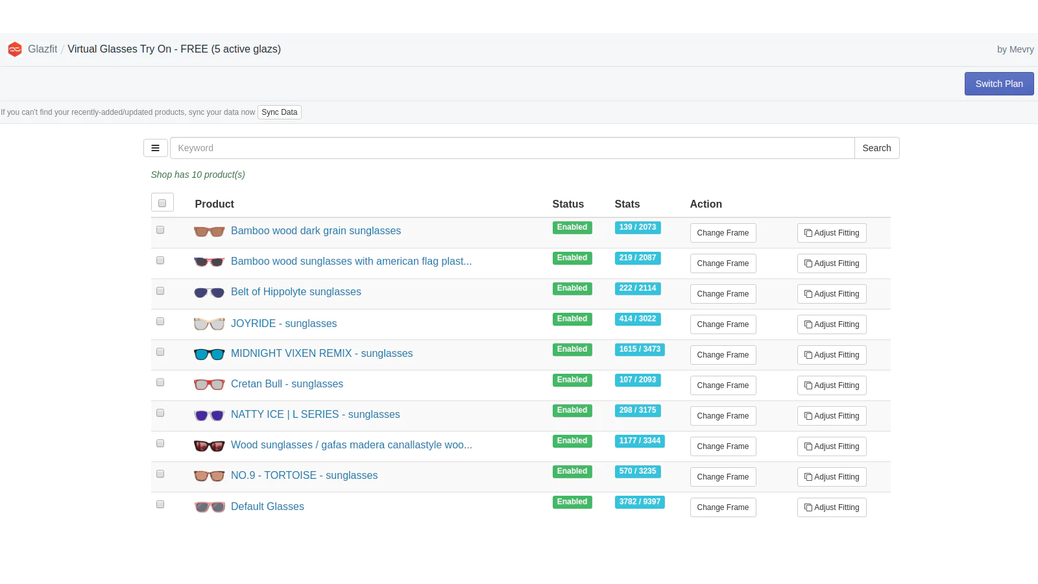The image size is (1038, 584).
Task: Focus the Keyword search field
Action: click(x=512, y=148)
